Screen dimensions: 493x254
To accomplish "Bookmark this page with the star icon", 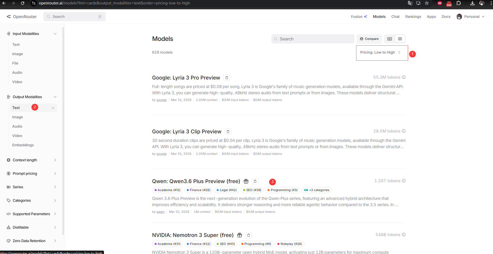I will pos(427,3).
